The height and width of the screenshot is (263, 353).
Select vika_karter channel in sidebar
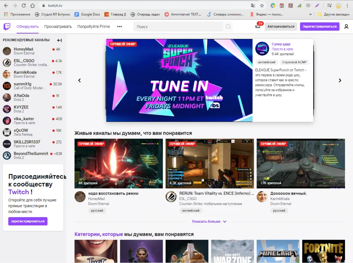(x=32, y=120)
